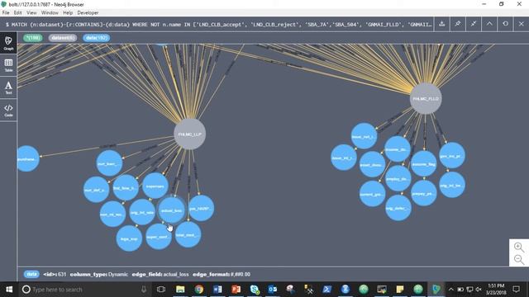Image resolution: width=529 pixels, height=297 pixels.
Task: Open the Window menu
Action: click(50, 13)
